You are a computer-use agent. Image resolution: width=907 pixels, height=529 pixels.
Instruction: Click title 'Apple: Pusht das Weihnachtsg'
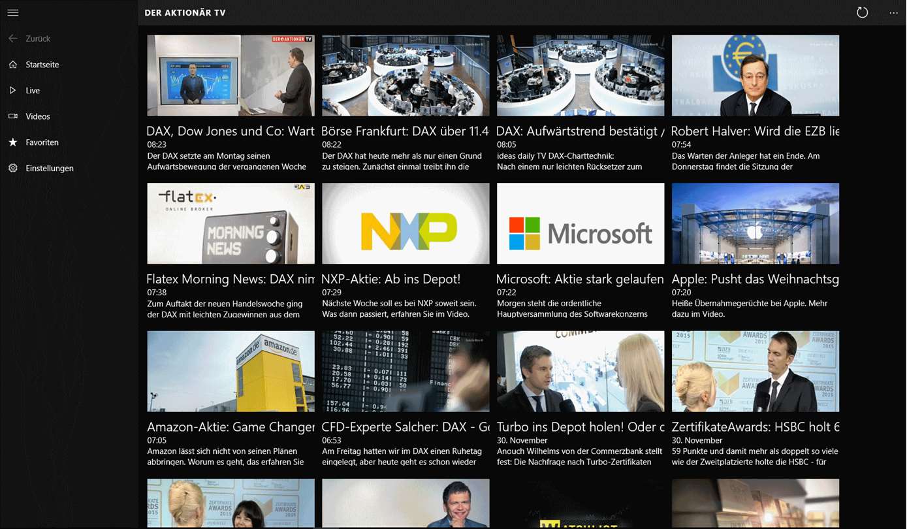(756, 279)
